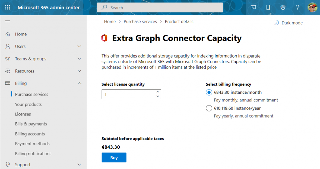Expand the Users section chevron
Viewport: 320px width, 169px height.
(x=79, y=46)
